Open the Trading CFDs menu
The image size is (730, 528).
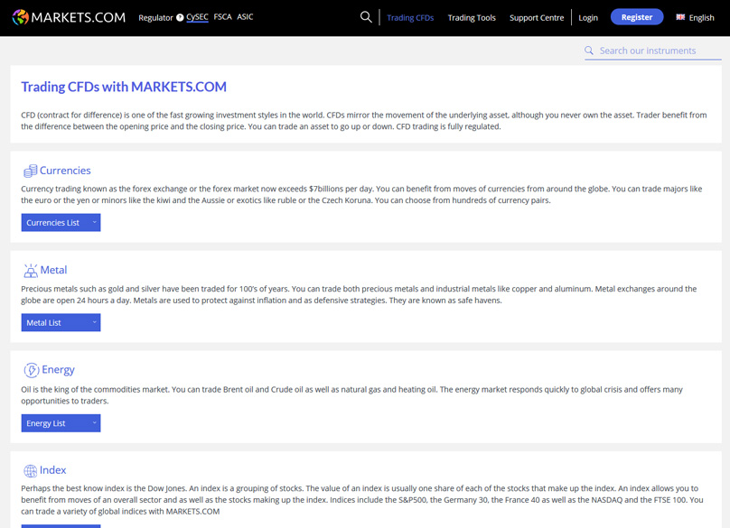pos(410,18)
